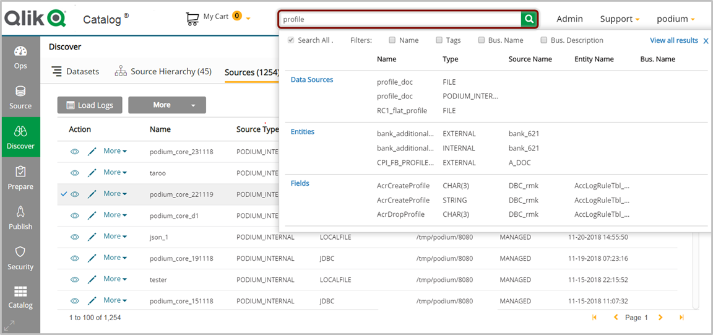Open the Ops sidebar icon
The height and width of the screenshot is (335, 713).
pos(20,57)
